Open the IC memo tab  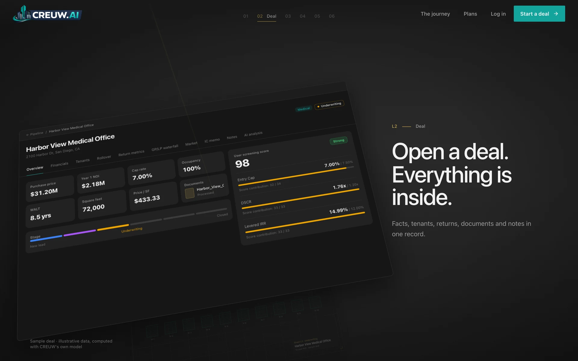[212, 140]
